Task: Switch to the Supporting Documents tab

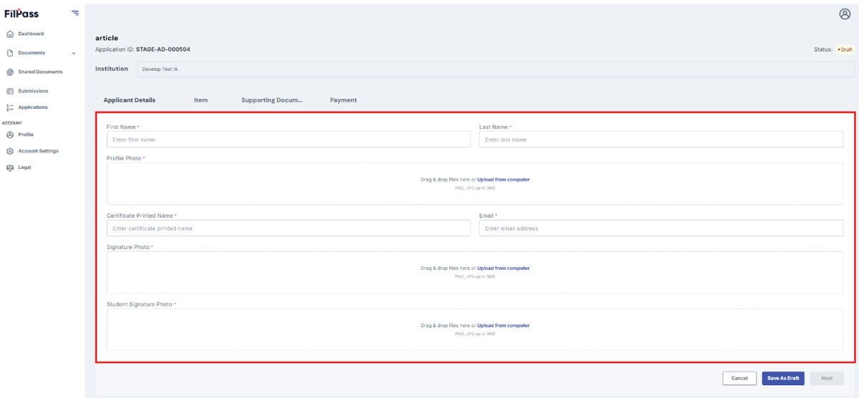Action: (x=272, y=100)
